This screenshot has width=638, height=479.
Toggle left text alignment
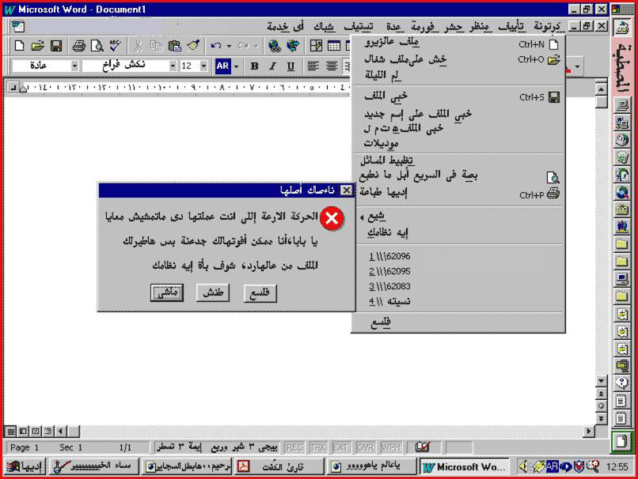pyautogui.click(x=313, y=66)
